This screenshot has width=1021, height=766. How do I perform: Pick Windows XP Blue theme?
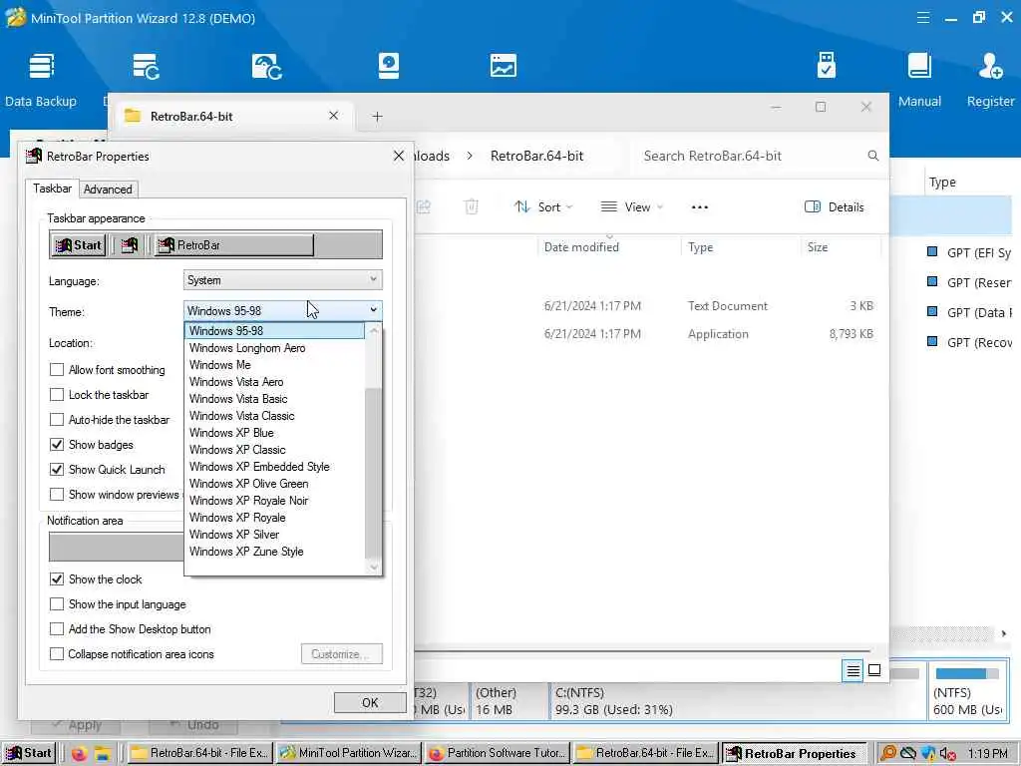click(x=275, y=433)
